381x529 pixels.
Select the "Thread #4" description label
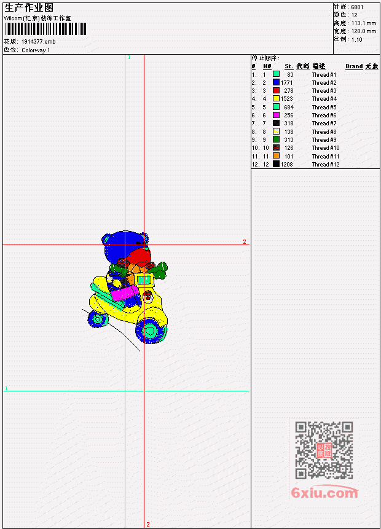[324, 99]
